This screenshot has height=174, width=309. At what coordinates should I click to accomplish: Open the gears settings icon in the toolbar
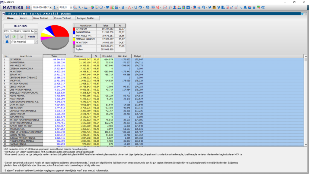coord(263,8)
